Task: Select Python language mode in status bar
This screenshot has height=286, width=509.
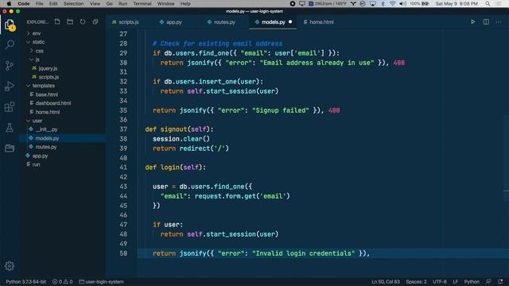Action: pos(472,281)
